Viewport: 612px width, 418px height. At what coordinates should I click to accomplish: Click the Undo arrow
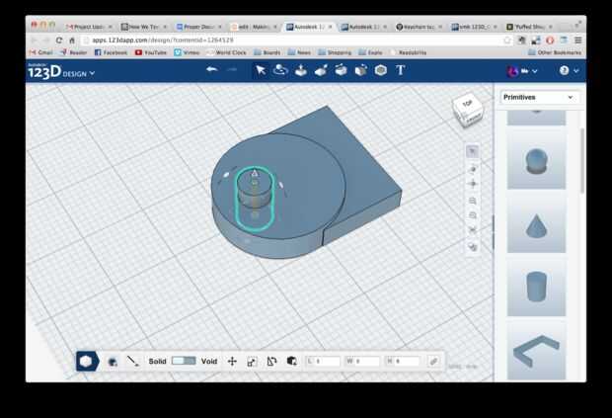[211, 70]
